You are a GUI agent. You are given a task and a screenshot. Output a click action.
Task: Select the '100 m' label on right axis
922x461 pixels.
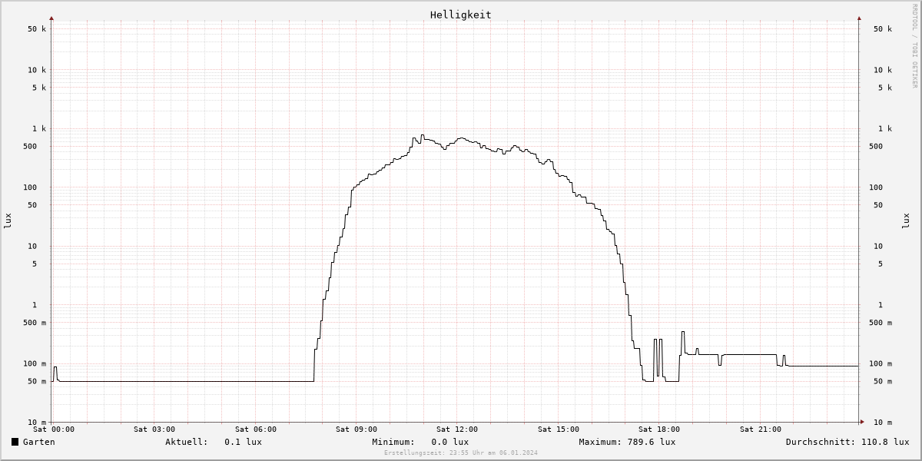pos(881,364)
